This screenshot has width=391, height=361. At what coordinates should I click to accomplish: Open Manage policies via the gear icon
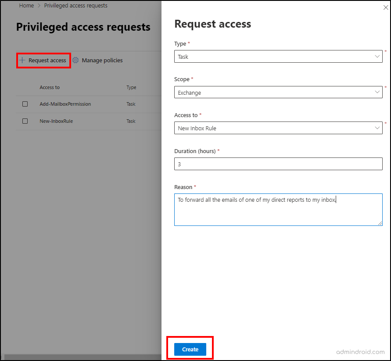(75, 60)
